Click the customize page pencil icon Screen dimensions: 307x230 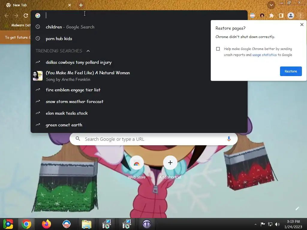[297, 208]
